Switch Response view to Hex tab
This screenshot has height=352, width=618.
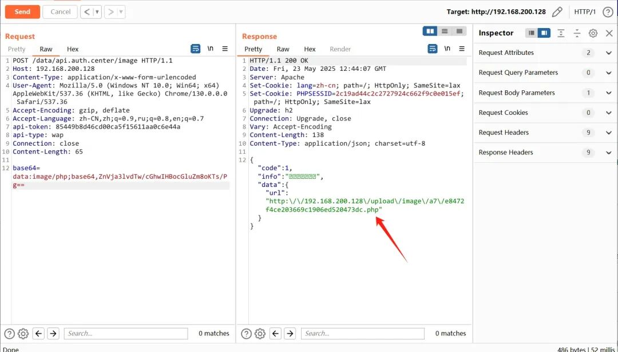pos(310,49)
